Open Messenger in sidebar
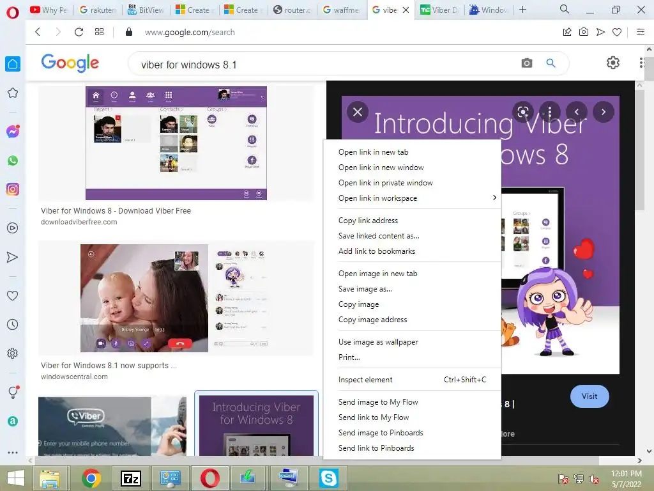Screen dimensions: 654x491 point(13,132)
